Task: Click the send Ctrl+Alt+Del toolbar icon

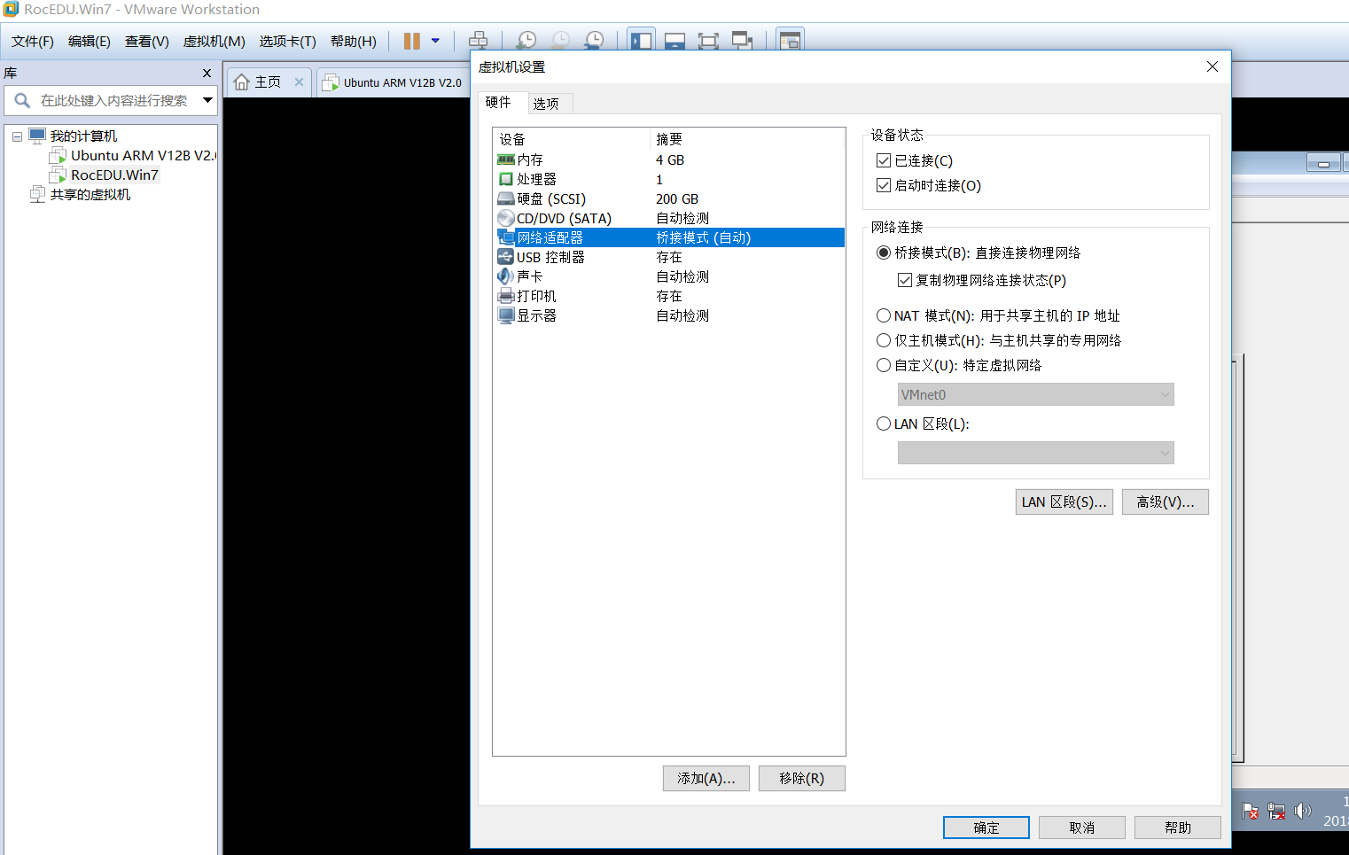Action: [x=478, y=41]
